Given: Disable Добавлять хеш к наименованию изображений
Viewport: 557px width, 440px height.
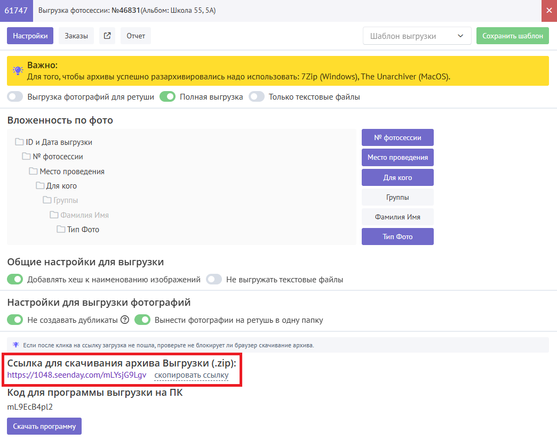Looking at the screenshot, I should pos(15,279).
